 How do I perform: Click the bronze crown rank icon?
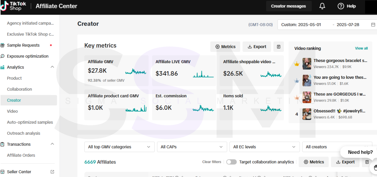click(297, 98)
